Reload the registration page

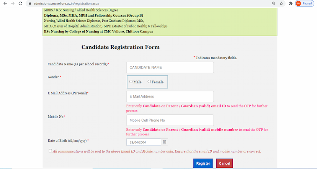[21, 3]
